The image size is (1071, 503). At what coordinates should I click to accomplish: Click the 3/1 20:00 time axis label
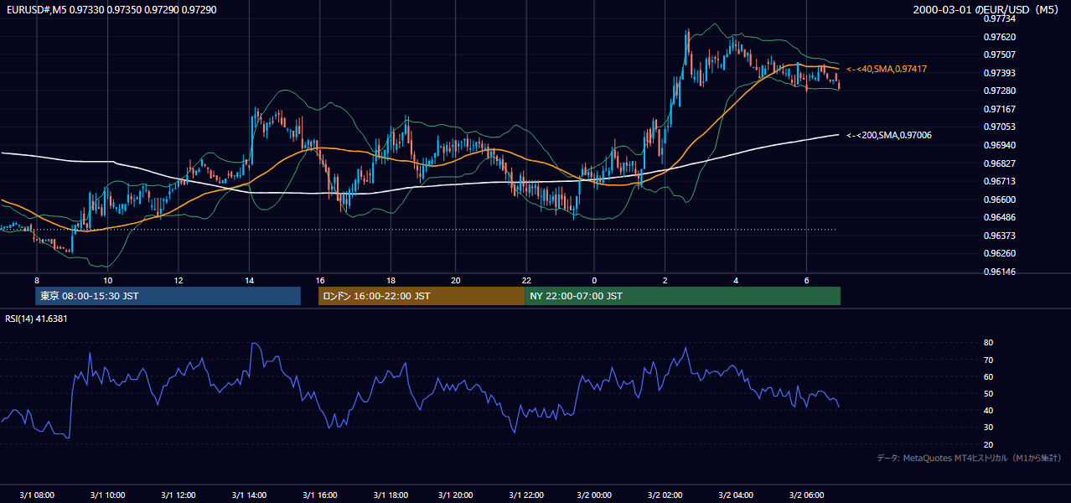(455, 495)
